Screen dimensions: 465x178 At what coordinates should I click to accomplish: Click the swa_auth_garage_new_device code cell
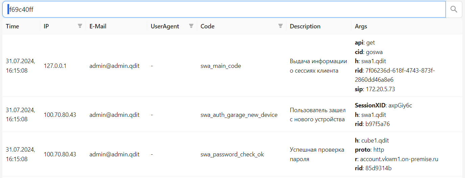tap(239, 115)
